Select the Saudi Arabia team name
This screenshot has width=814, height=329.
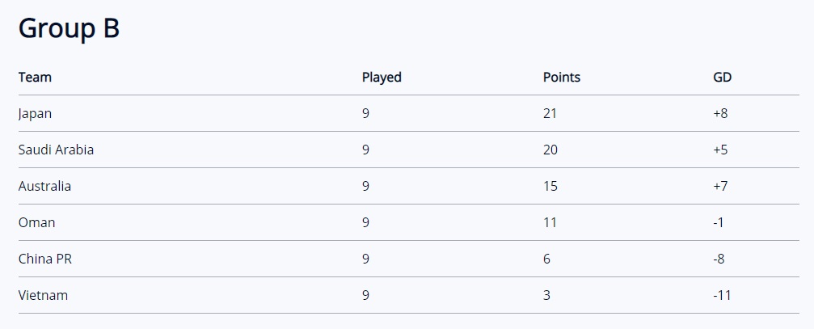coord(56,150)
